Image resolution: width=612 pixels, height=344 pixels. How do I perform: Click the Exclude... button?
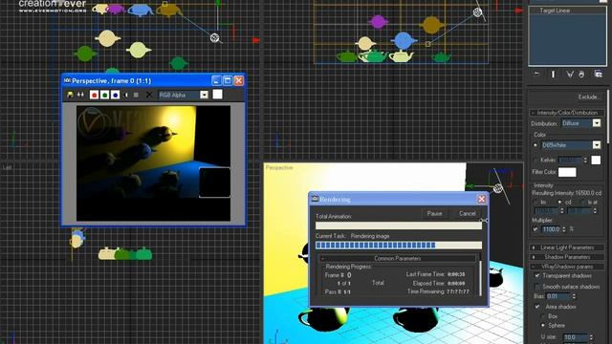coord(589,97)
